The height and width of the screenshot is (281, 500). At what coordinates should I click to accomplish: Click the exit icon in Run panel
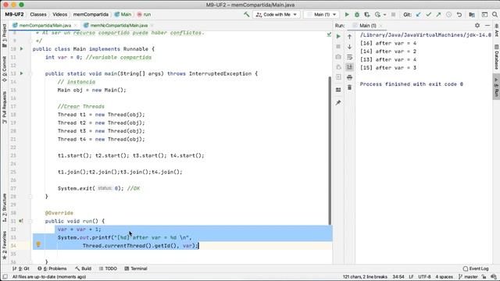338,77
